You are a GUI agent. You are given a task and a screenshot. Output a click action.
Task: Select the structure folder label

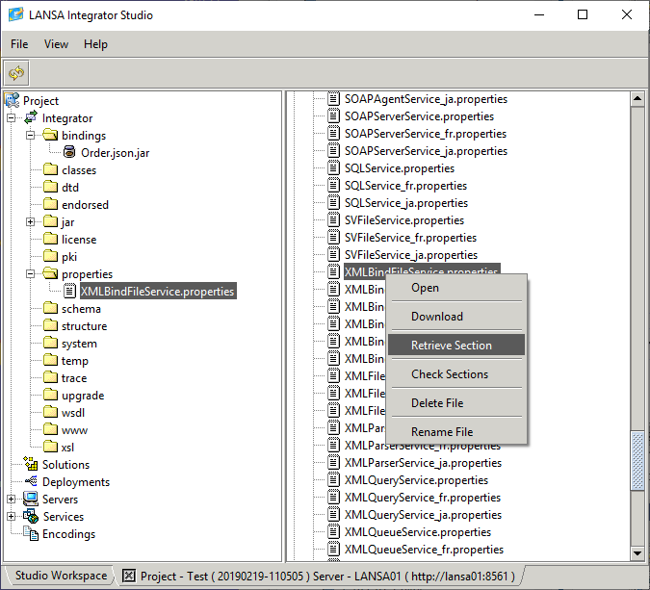click(84, 326)
